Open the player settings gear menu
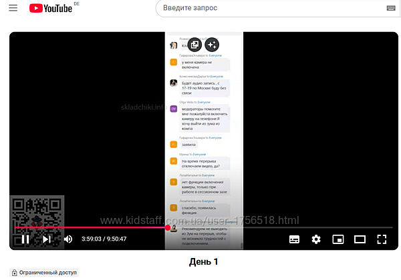 coord(316,239)
